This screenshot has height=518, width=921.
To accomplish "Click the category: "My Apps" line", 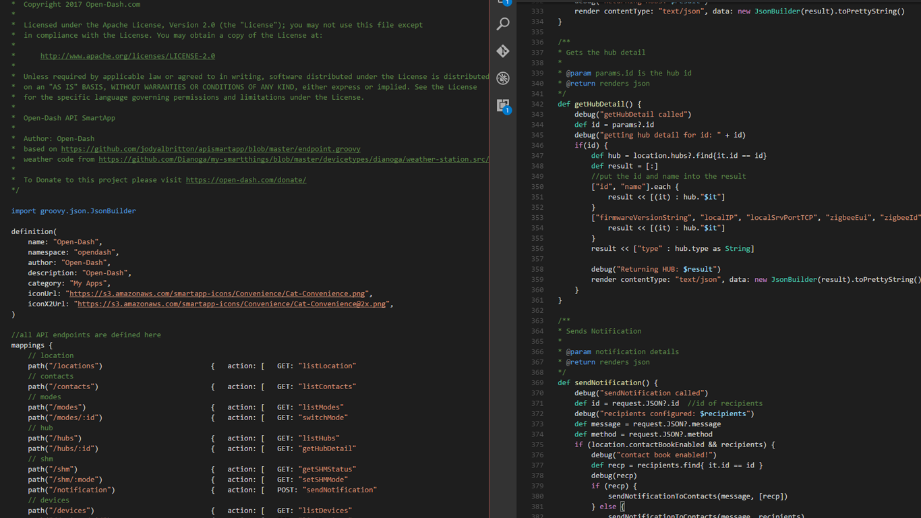I will pos(69,283).
